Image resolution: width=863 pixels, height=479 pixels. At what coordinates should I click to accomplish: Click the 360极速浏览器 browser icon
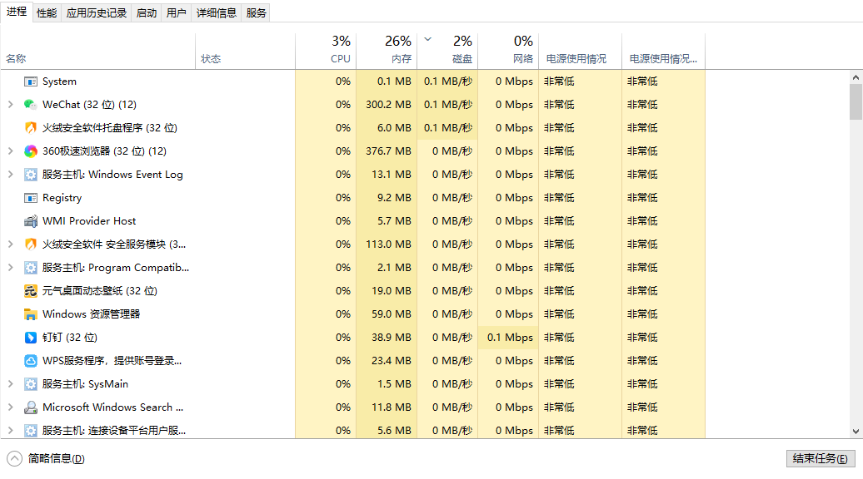point(31,151)
